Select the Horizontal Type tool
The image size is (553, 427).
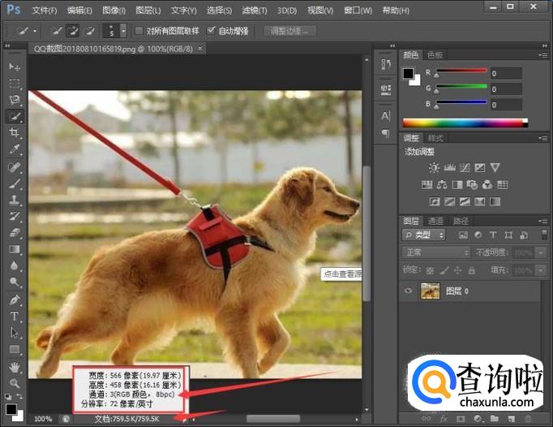point(15,317)
